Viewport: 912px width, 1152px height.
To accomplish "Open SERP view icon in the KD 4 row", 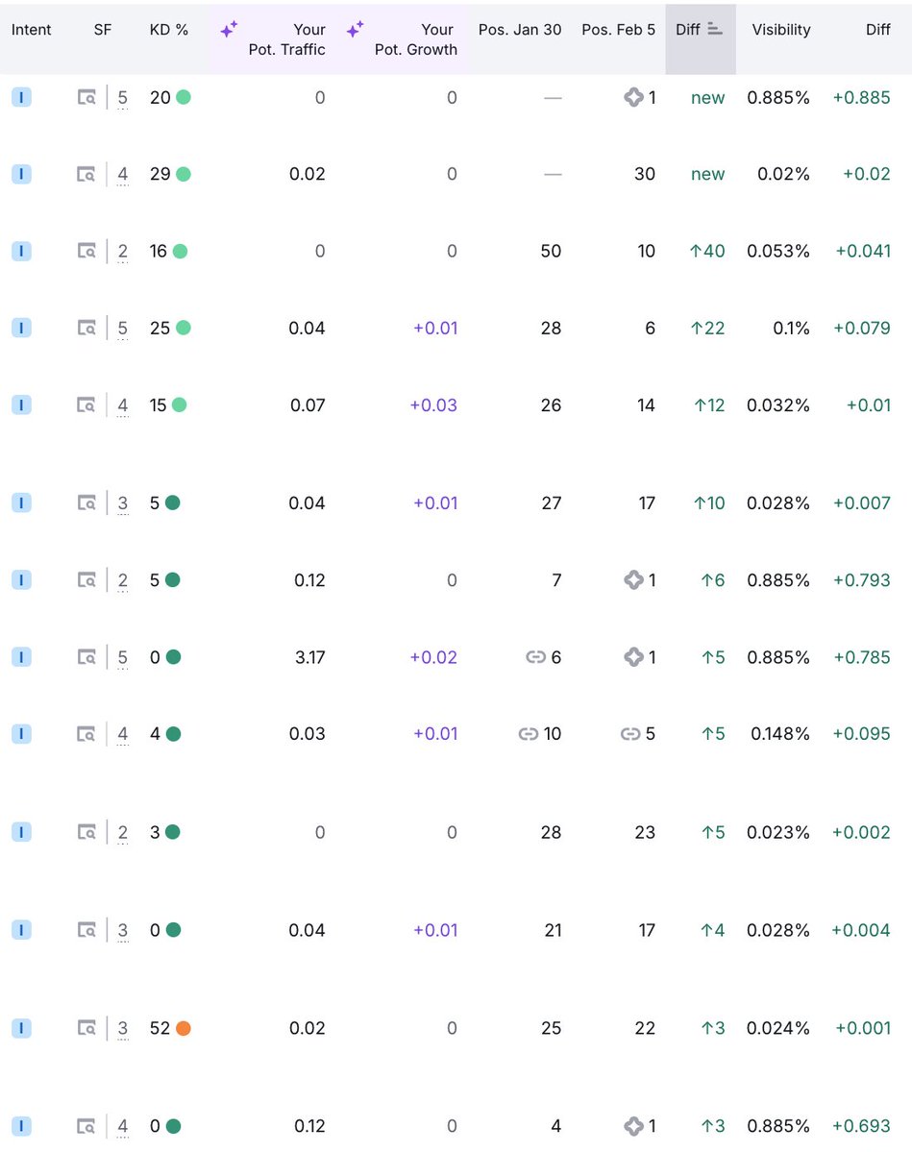I will (86, 734).
